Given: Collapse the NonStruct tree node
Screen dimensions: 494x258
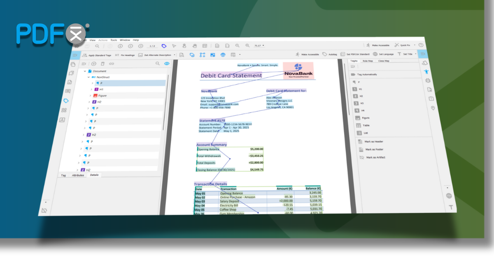Looking at the screenshot, I should (89, 77).
